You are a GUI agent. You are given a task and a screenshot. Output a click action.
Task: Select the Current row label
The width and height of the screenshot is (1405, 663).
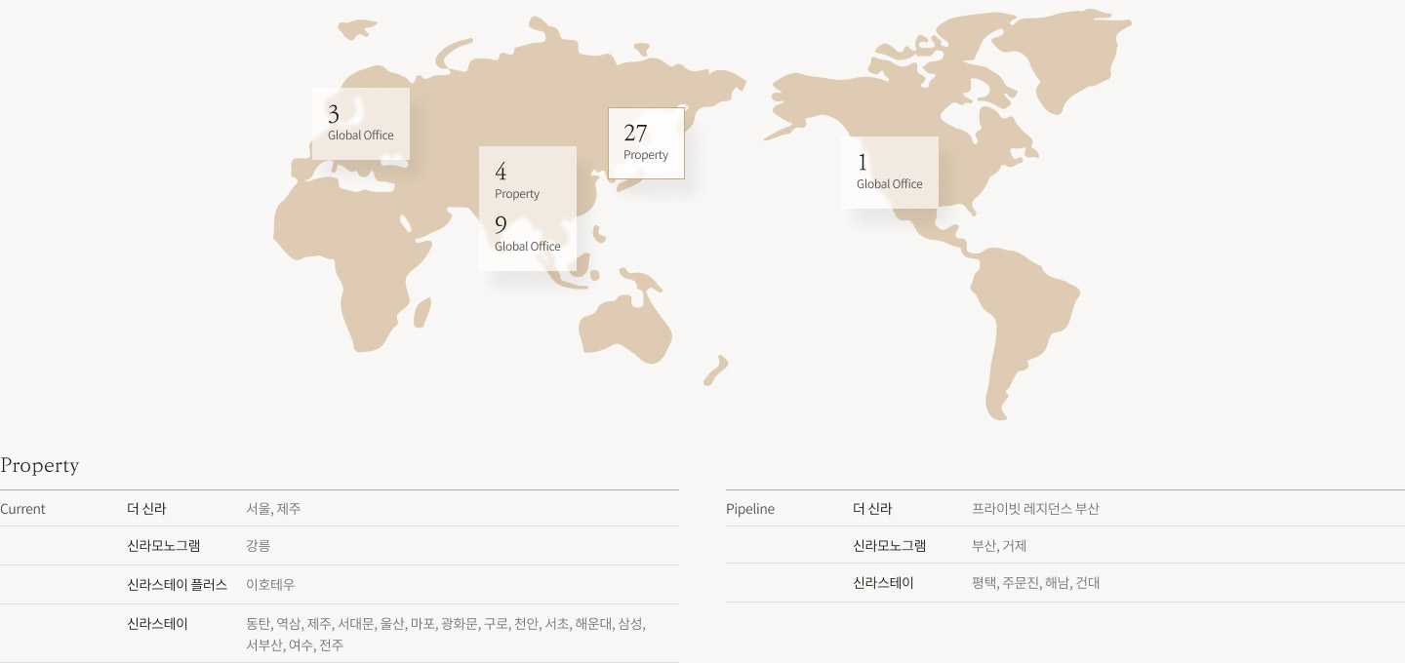click(23, 509)
